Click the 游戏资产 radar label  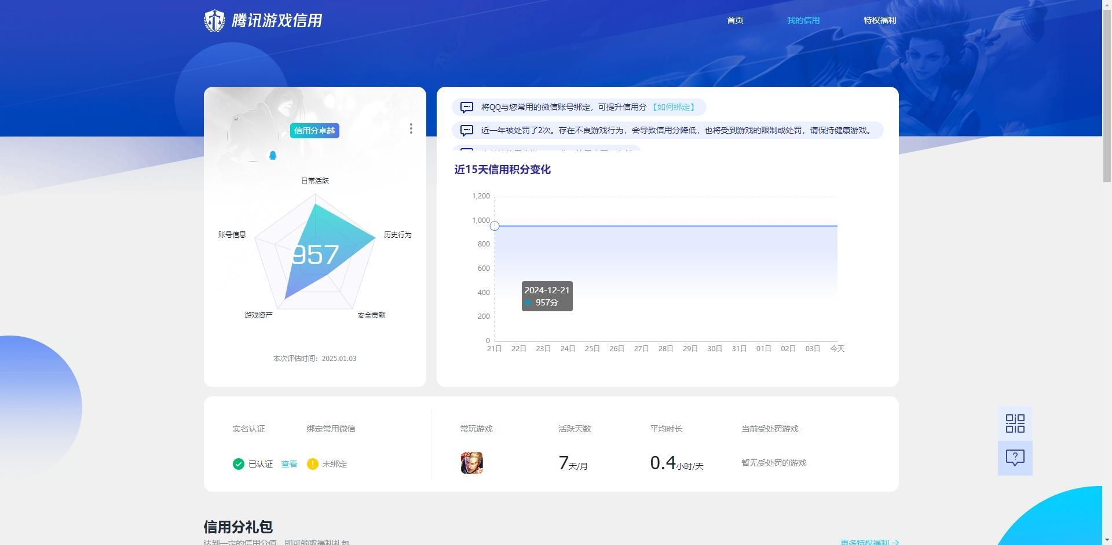(x=258, y=315)
